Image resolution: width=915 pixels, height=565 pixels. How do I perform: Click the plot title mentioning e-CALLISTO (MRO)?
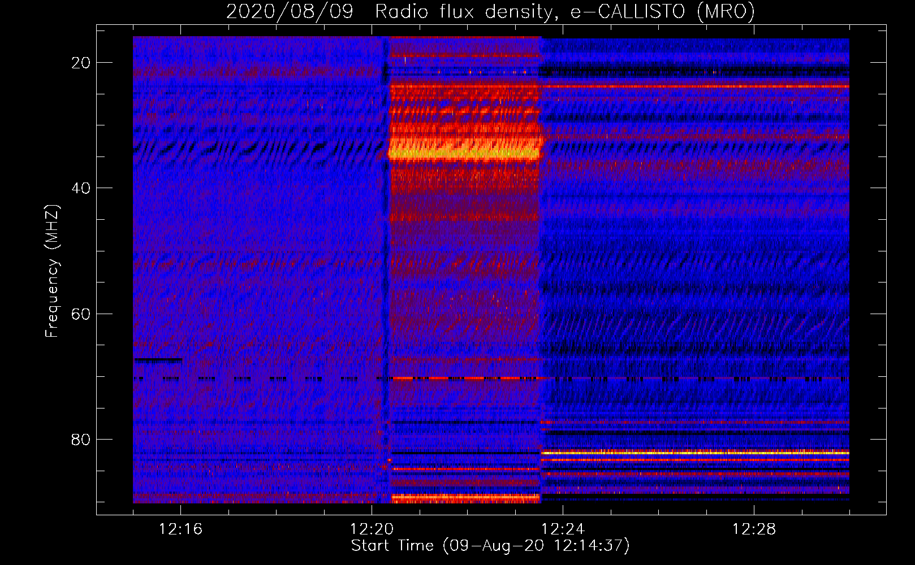(x=490, y=11)
